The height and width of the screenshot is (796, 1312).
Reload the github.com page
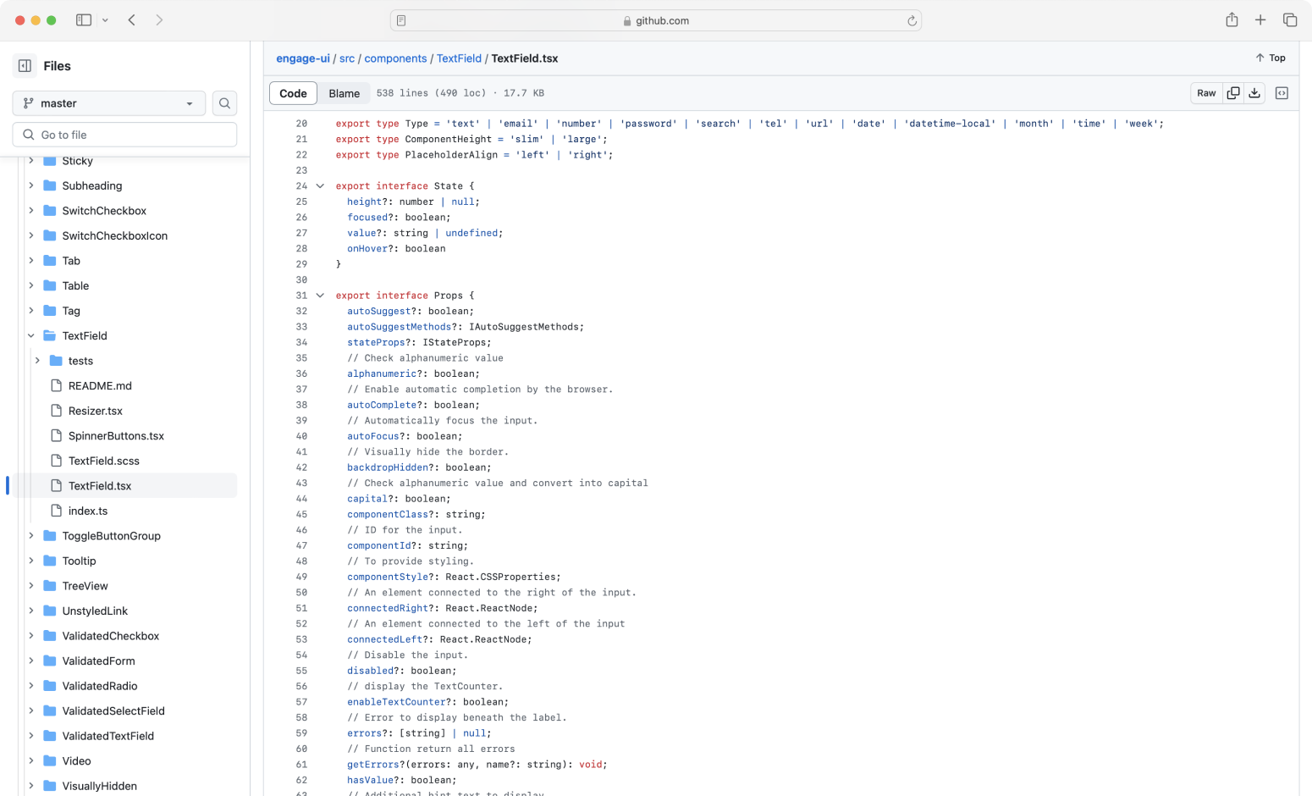coord(912,21)
